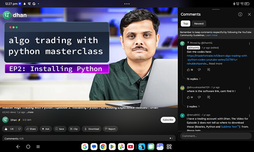Switch comments to Newest tab
Image resolution: width=254 pixels, height=152 pixels.
pyautogui.click(x=199, y=24)
